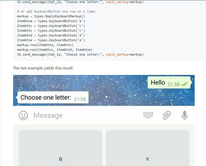Screen dimensions: 206x166
Task: Click the paperclip attachment icon
Action: pos(167,115)
